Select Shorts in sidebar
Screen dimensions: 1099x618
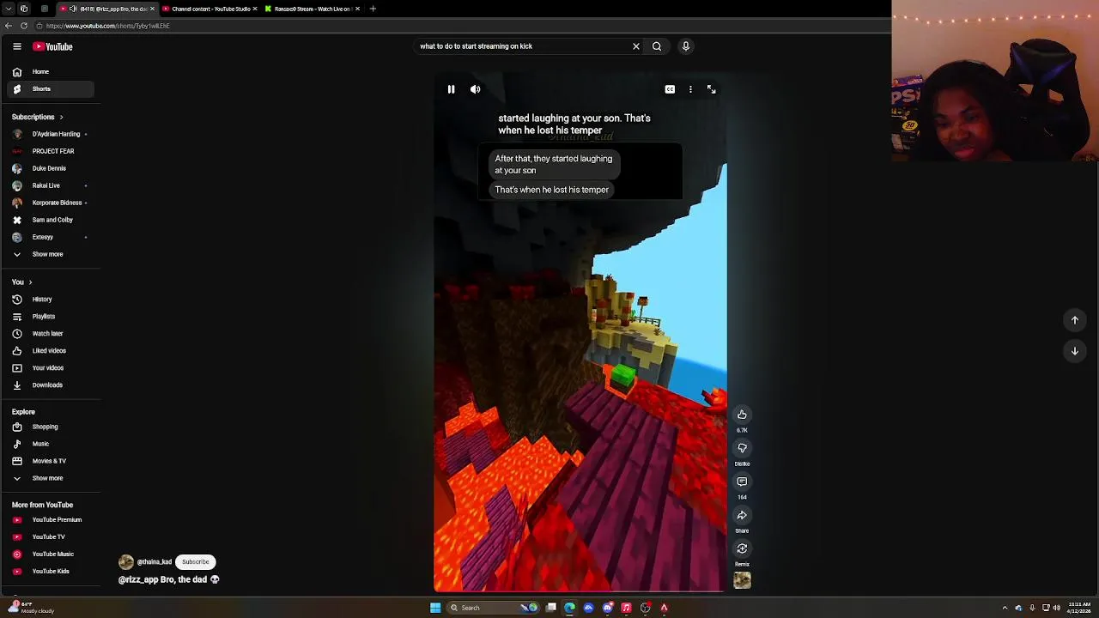click(52, 89)
